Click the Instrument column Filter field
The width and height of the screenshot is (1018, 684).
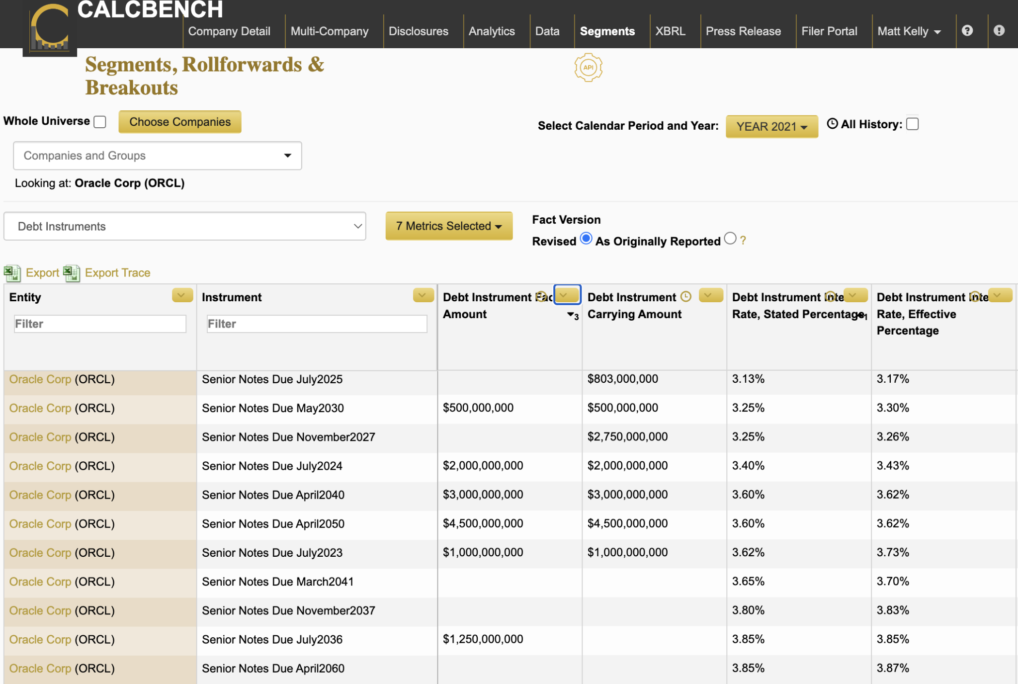pyautogui.click(x=317, y=324)
